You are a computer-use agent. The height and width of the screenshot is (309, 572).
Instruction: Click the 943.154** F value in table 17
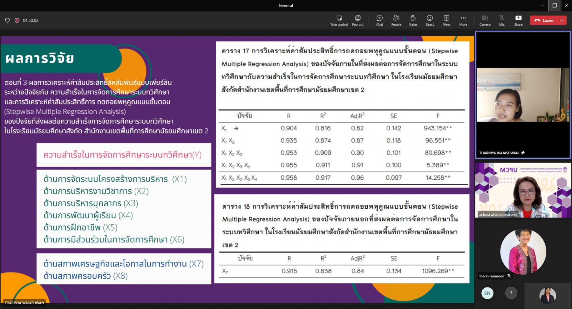pos(438,128)
